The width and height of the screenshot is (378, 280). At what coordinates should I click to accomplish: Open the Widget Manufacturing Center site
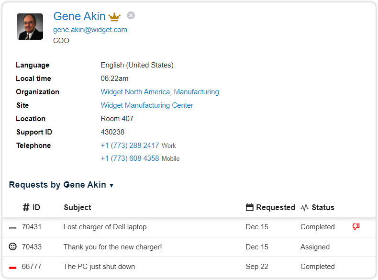(147, 105)
